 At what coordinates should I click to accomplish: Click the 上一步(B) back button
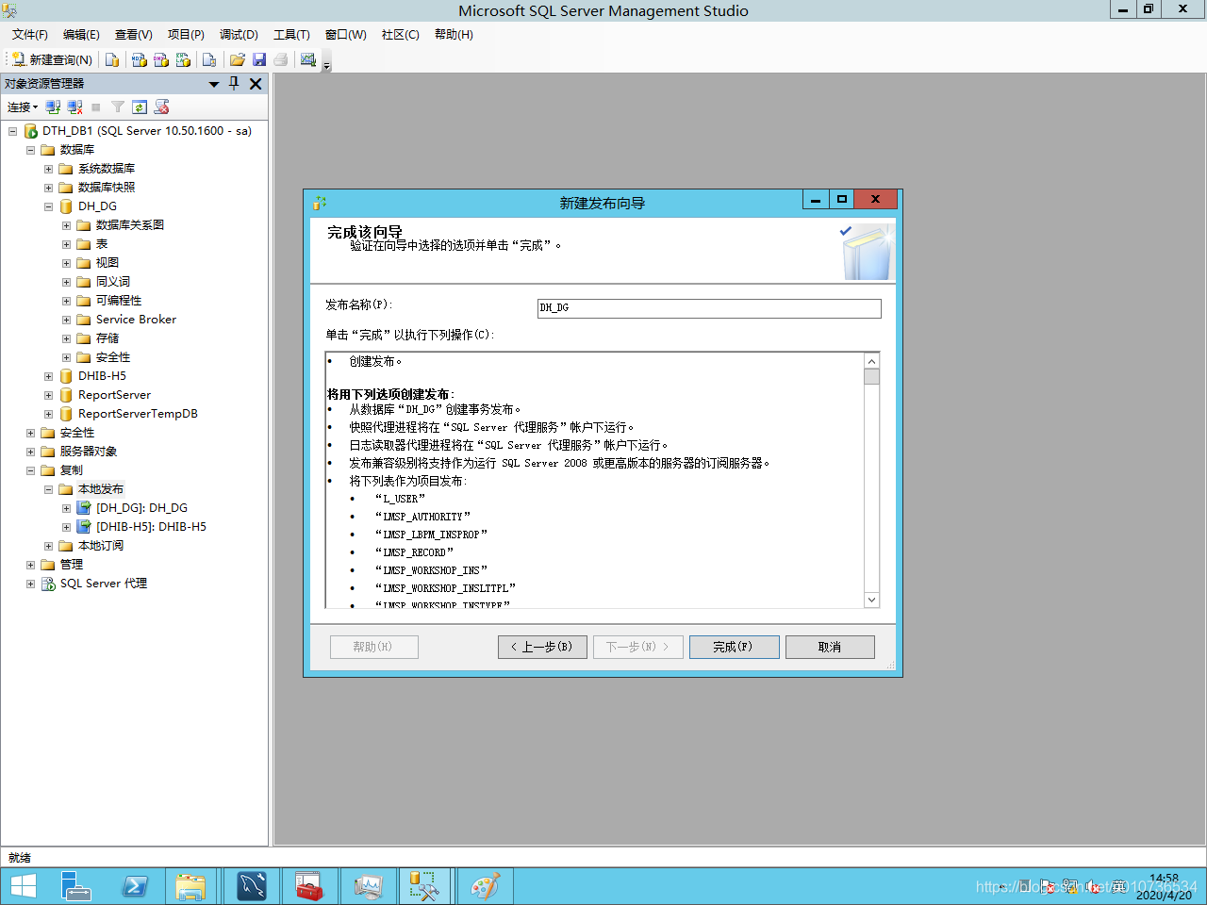click(x=542, y=647)
